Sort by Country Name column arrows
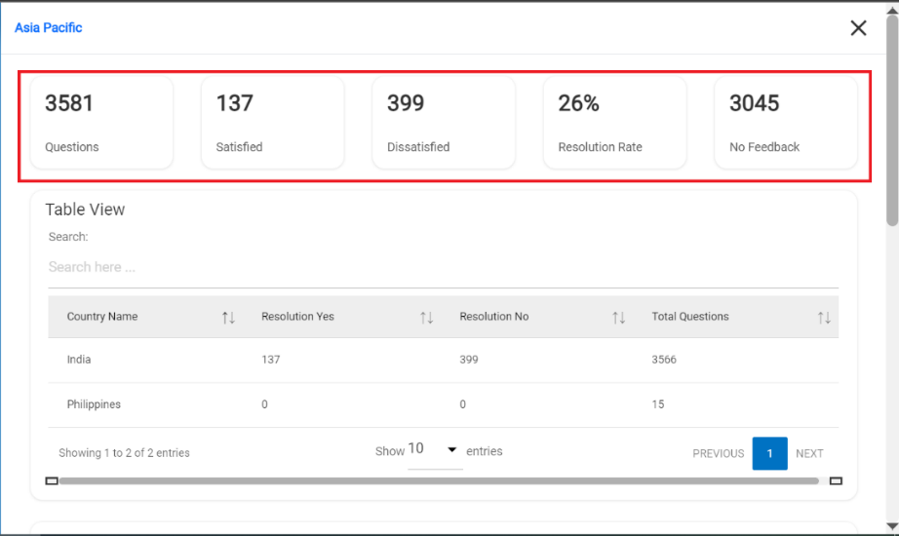The height and width of the screenshot is (536, 899). pyautogui.click(x=228, y=318)
